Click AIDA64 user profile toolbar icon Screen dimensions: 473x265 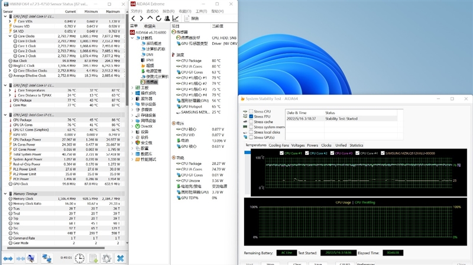(x=167, y=18)
